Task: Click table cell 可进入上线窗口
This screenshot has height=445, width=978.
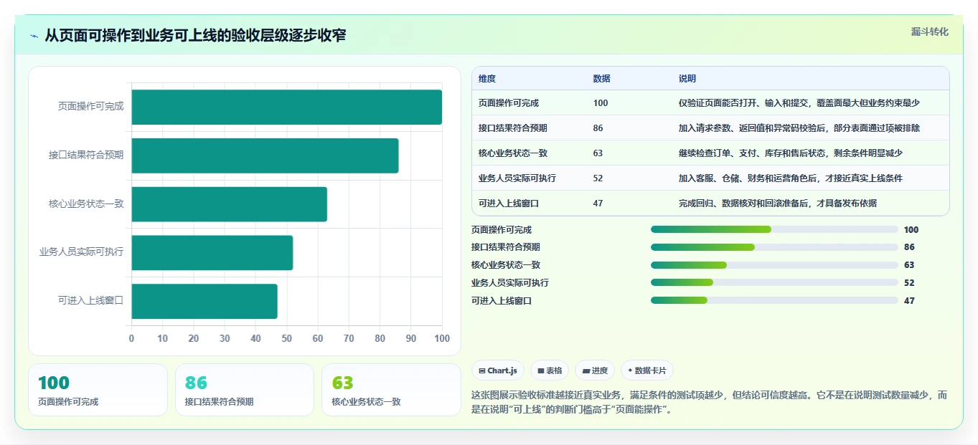Action: (x=509, y=204)
